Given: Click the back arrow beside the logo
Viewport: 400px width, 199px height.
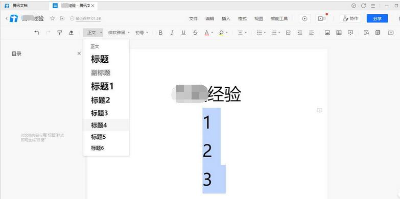Looking at the screenshot, I should click(6, 18).
